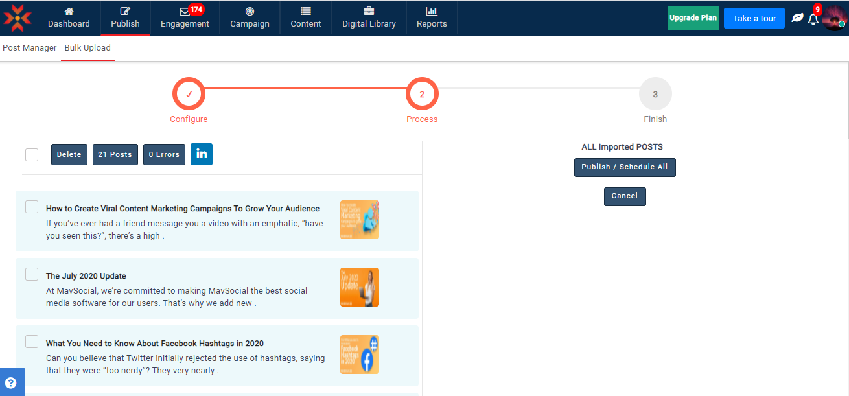This screenshot has width=849, height=396.
Task: Check the Viral Content Marketing post checkbox
Action: tap(32, 207)
